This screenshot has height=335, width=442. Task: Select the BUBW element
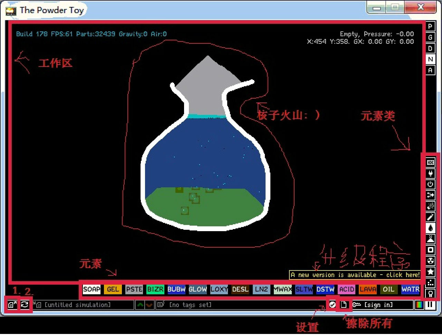[x=176, y=289]
